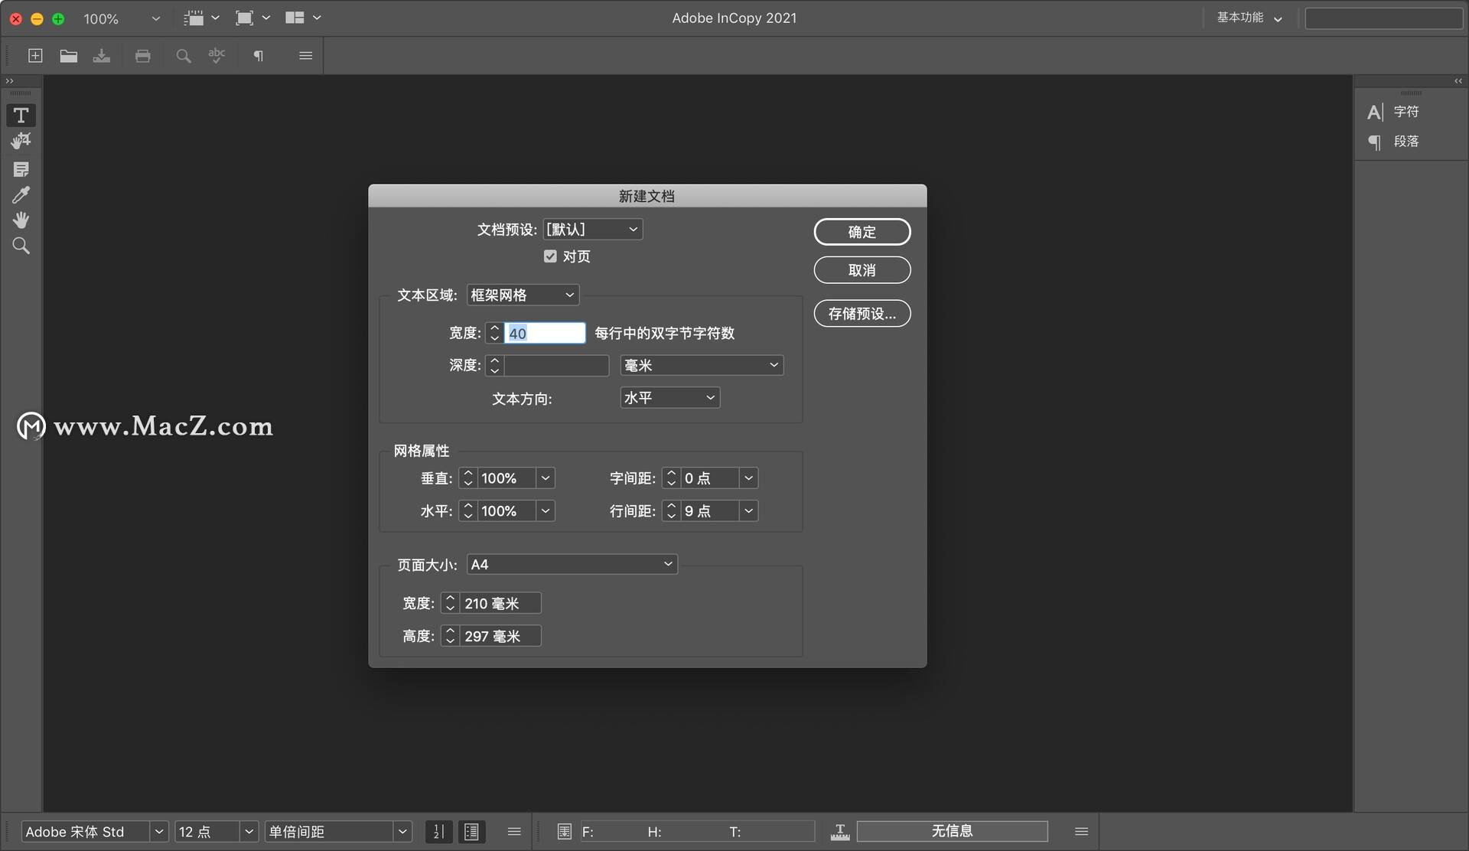Select the Eyedropper tool
This screenshot has width=1469, height=851.
pos(21,195)
